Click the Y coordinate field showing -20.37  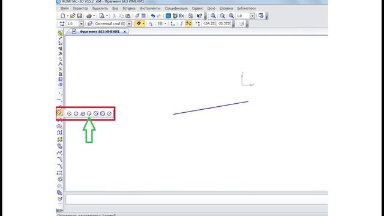(224, 24)
